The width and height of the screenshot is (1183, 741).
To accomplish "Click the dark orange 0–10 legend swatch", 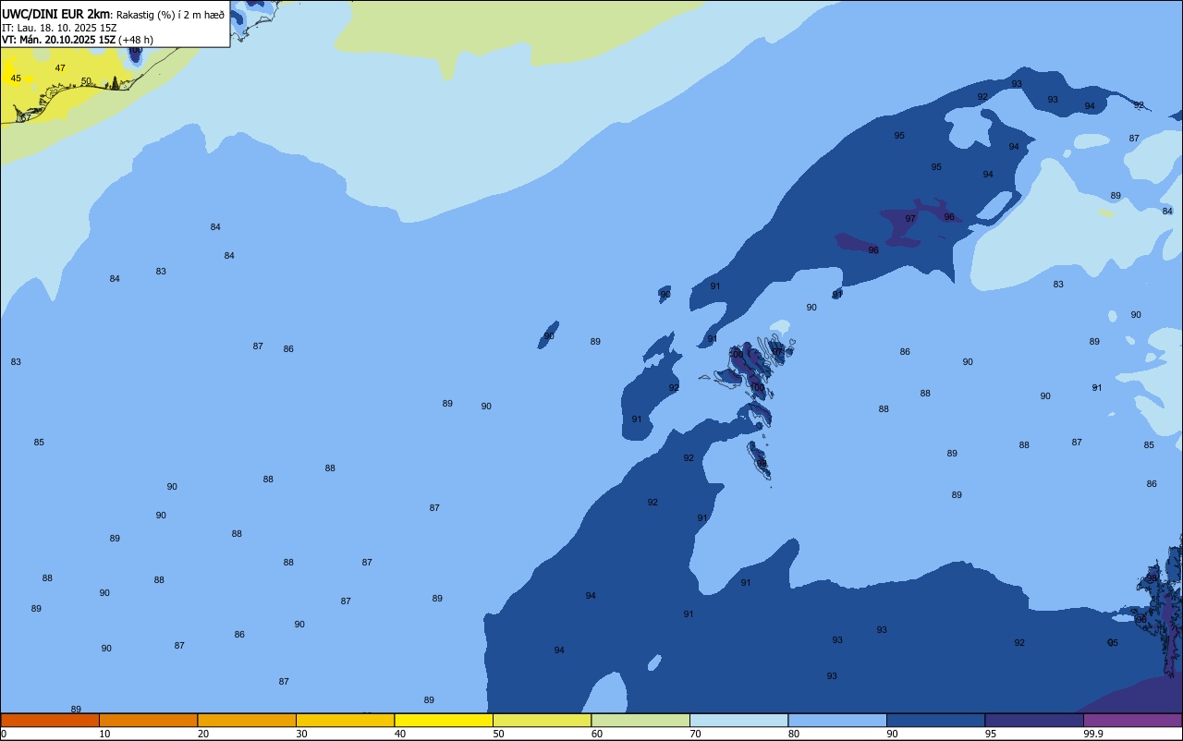I will (x=50, y=720).
